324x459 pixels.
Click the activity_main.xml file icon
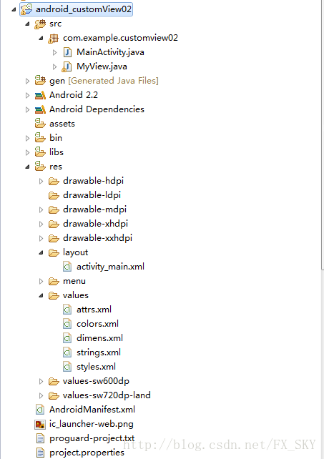click(x=67, y=267)
